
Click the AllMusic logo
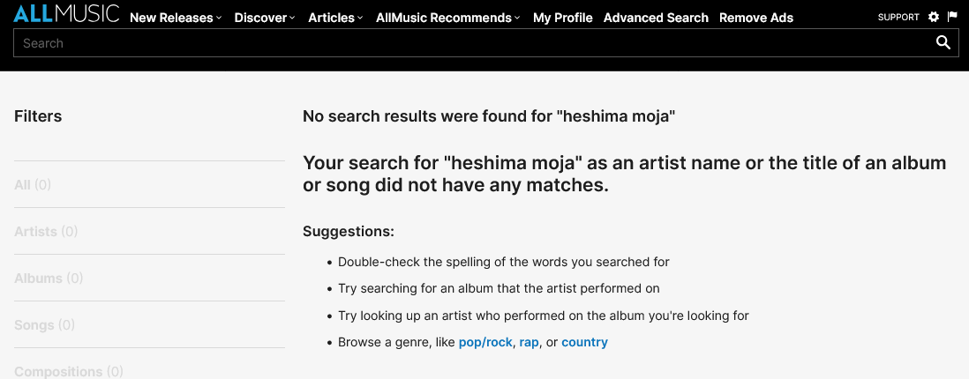pos(66,15)
